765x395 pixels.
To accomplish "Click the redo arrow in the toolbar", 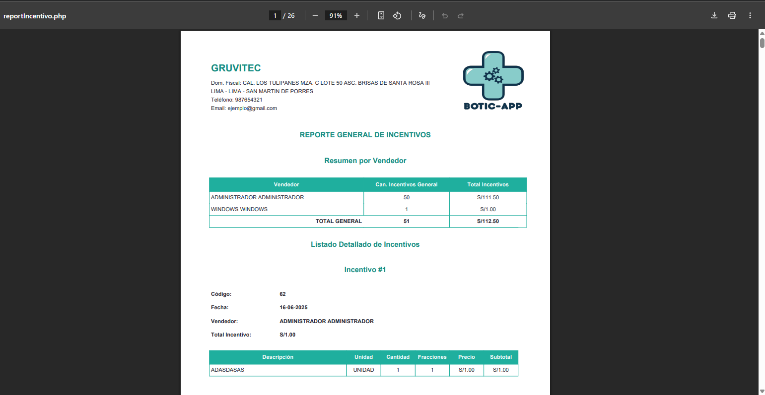I will pyautogui.click(x=460, y=16).
